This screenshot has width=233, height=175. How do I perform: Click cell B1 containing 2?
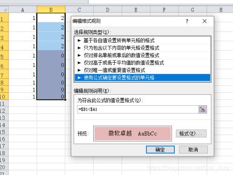pyautogui.click(x=51, y=18)
